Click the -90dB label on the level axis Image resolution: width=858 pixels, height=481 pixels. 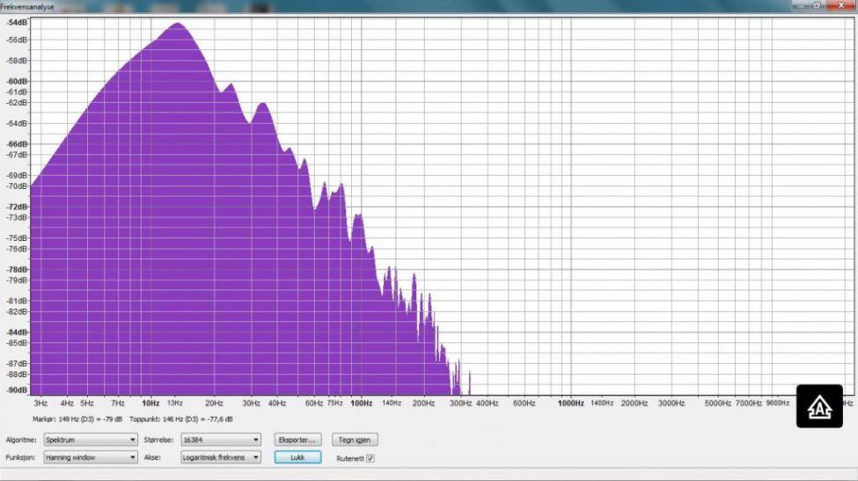[18, 390]
